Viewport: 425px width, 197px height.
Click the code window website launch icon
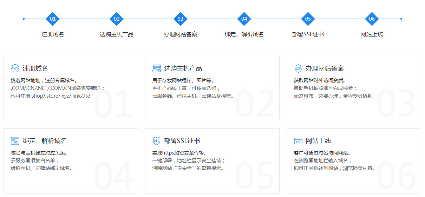pyautogui.click(x=298, y=141)
